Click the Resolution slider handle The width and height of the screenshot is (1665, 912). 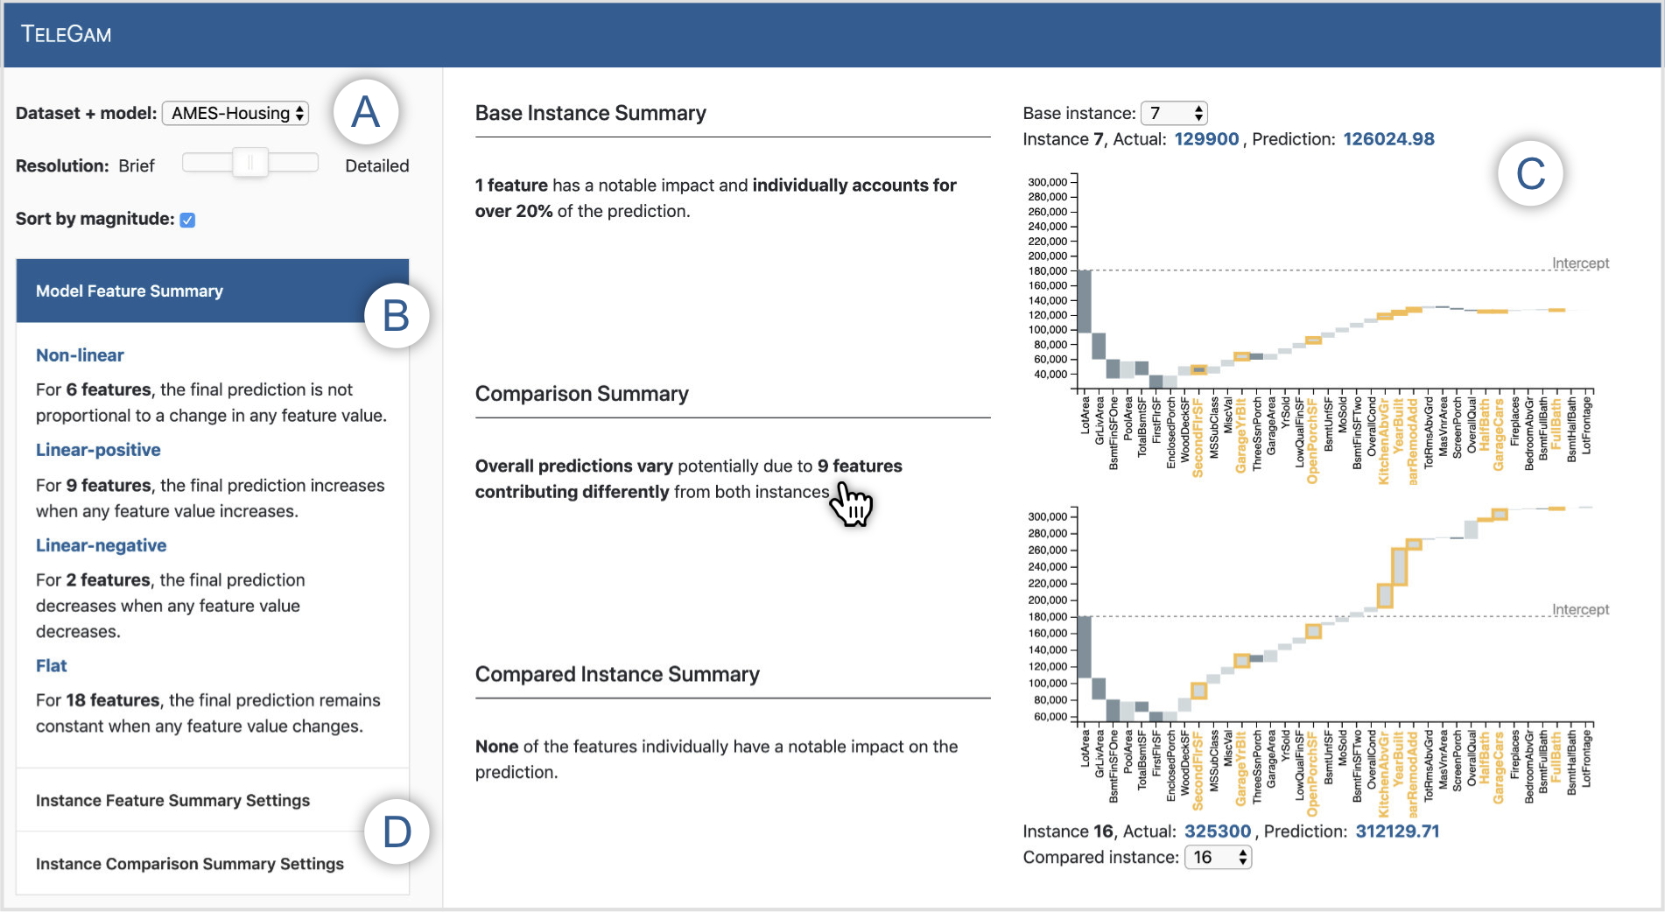point(250,163)
